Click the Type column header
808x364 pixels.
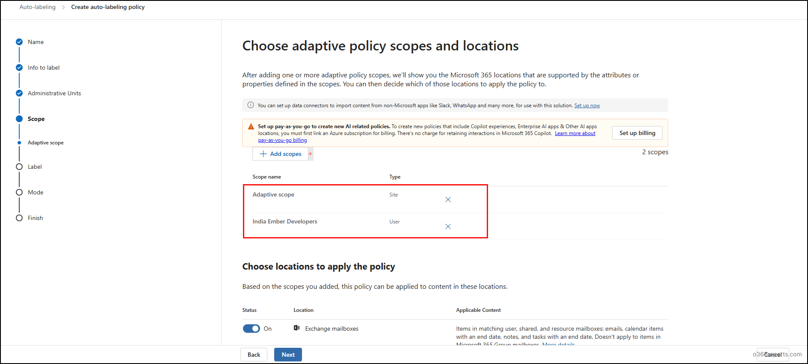point(395,177)
